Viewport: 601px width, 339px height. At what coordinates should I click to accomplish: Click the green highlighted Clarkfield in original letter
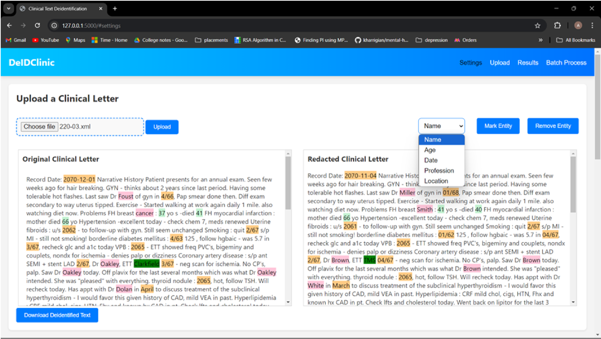point(147,264)
